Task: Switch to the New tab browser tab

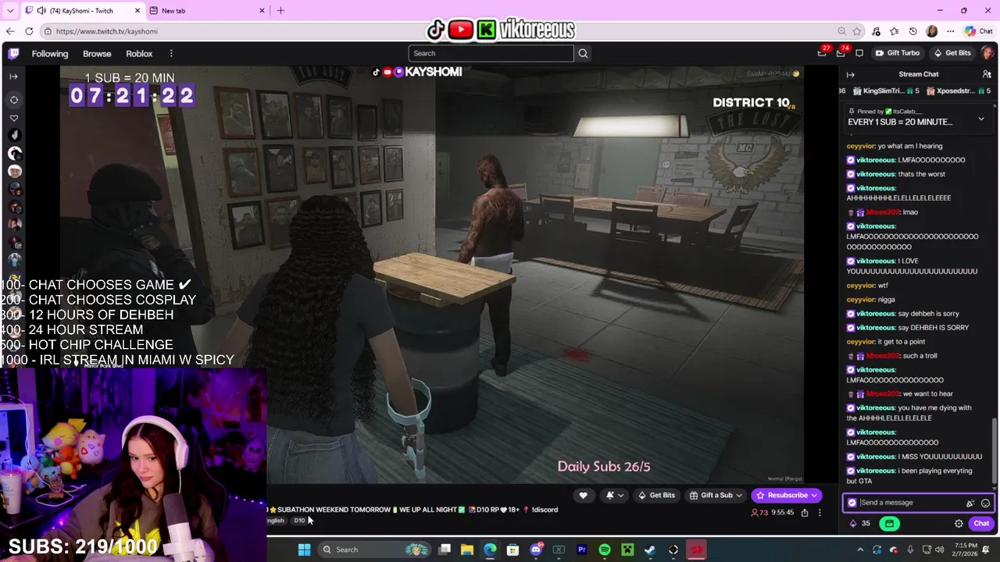Action: click(207, 11)
